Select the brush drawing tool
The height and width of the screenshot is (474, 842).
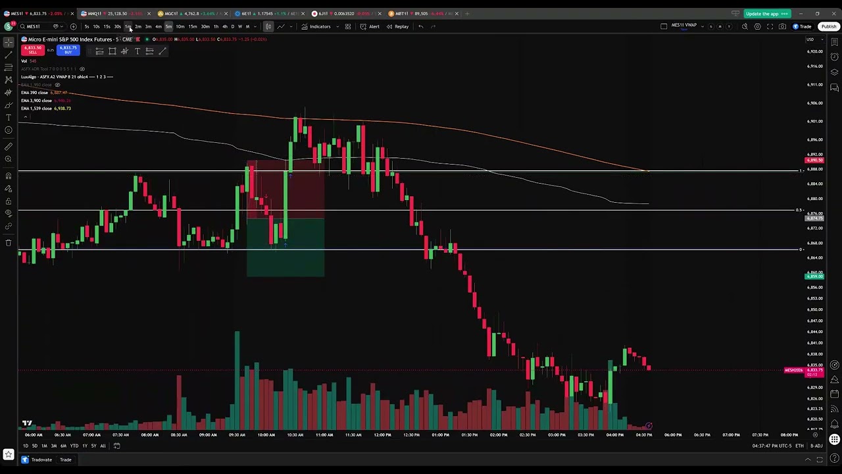[x=9, y=105]
